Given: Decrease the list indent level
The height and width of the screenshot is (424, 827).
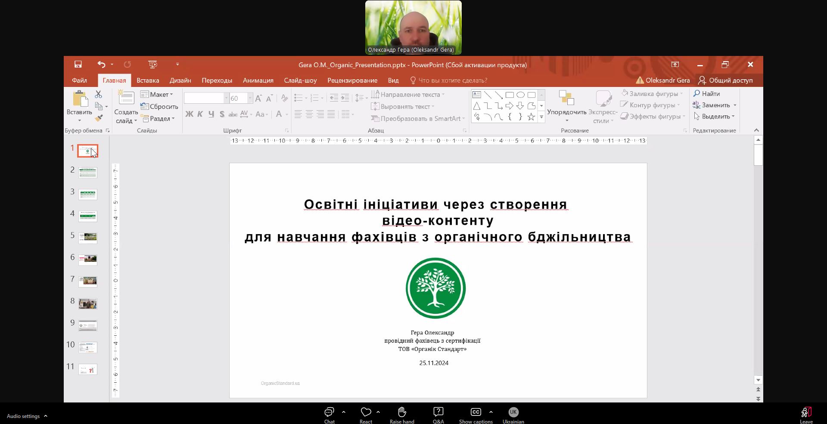Looking at the screenshot, I should click(334, 98).
